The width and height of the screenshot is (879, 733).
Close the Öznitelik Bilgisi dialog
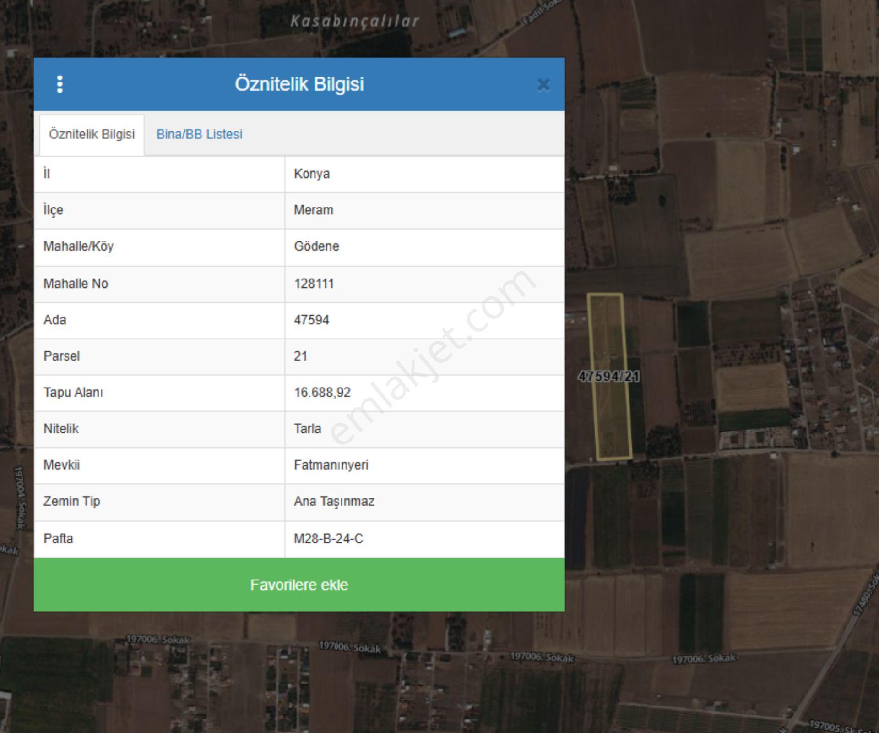point(543,85)
